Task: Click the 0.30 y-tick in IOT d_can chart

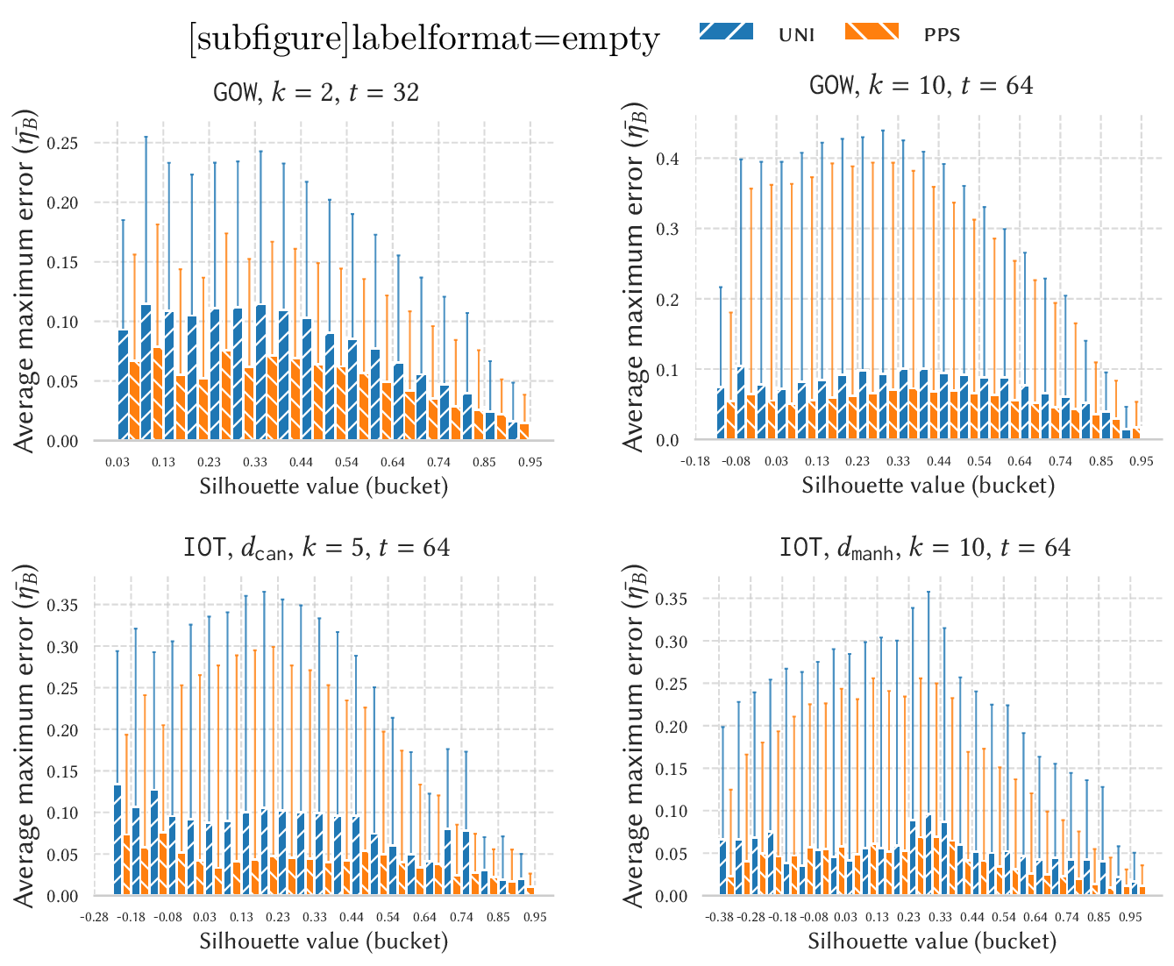Action: [64, 647]
